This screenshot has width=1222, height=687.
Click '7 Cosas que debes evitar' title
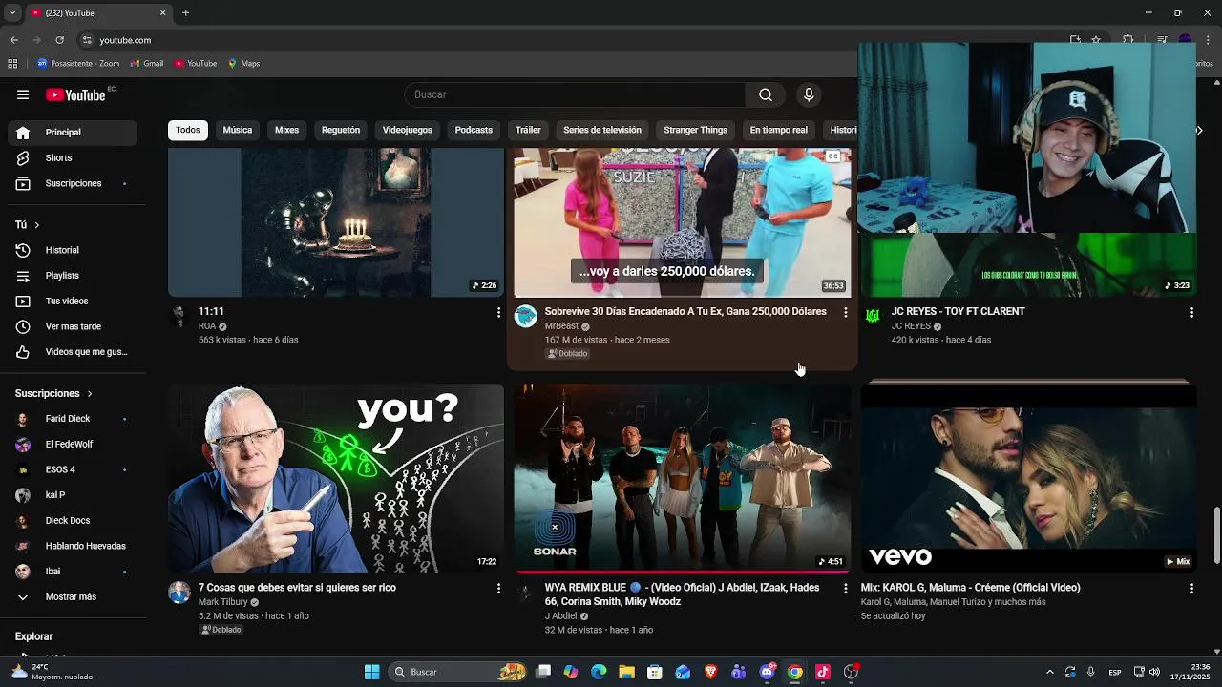coord(297,588)
